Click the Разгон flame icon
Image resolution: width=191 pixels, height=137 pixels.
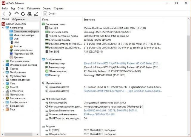pyautogui.click(x=11, y=46)
